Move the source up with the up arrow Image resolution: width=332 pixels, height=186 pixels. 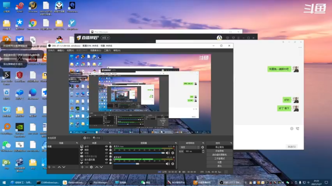(x=97, y=167)
